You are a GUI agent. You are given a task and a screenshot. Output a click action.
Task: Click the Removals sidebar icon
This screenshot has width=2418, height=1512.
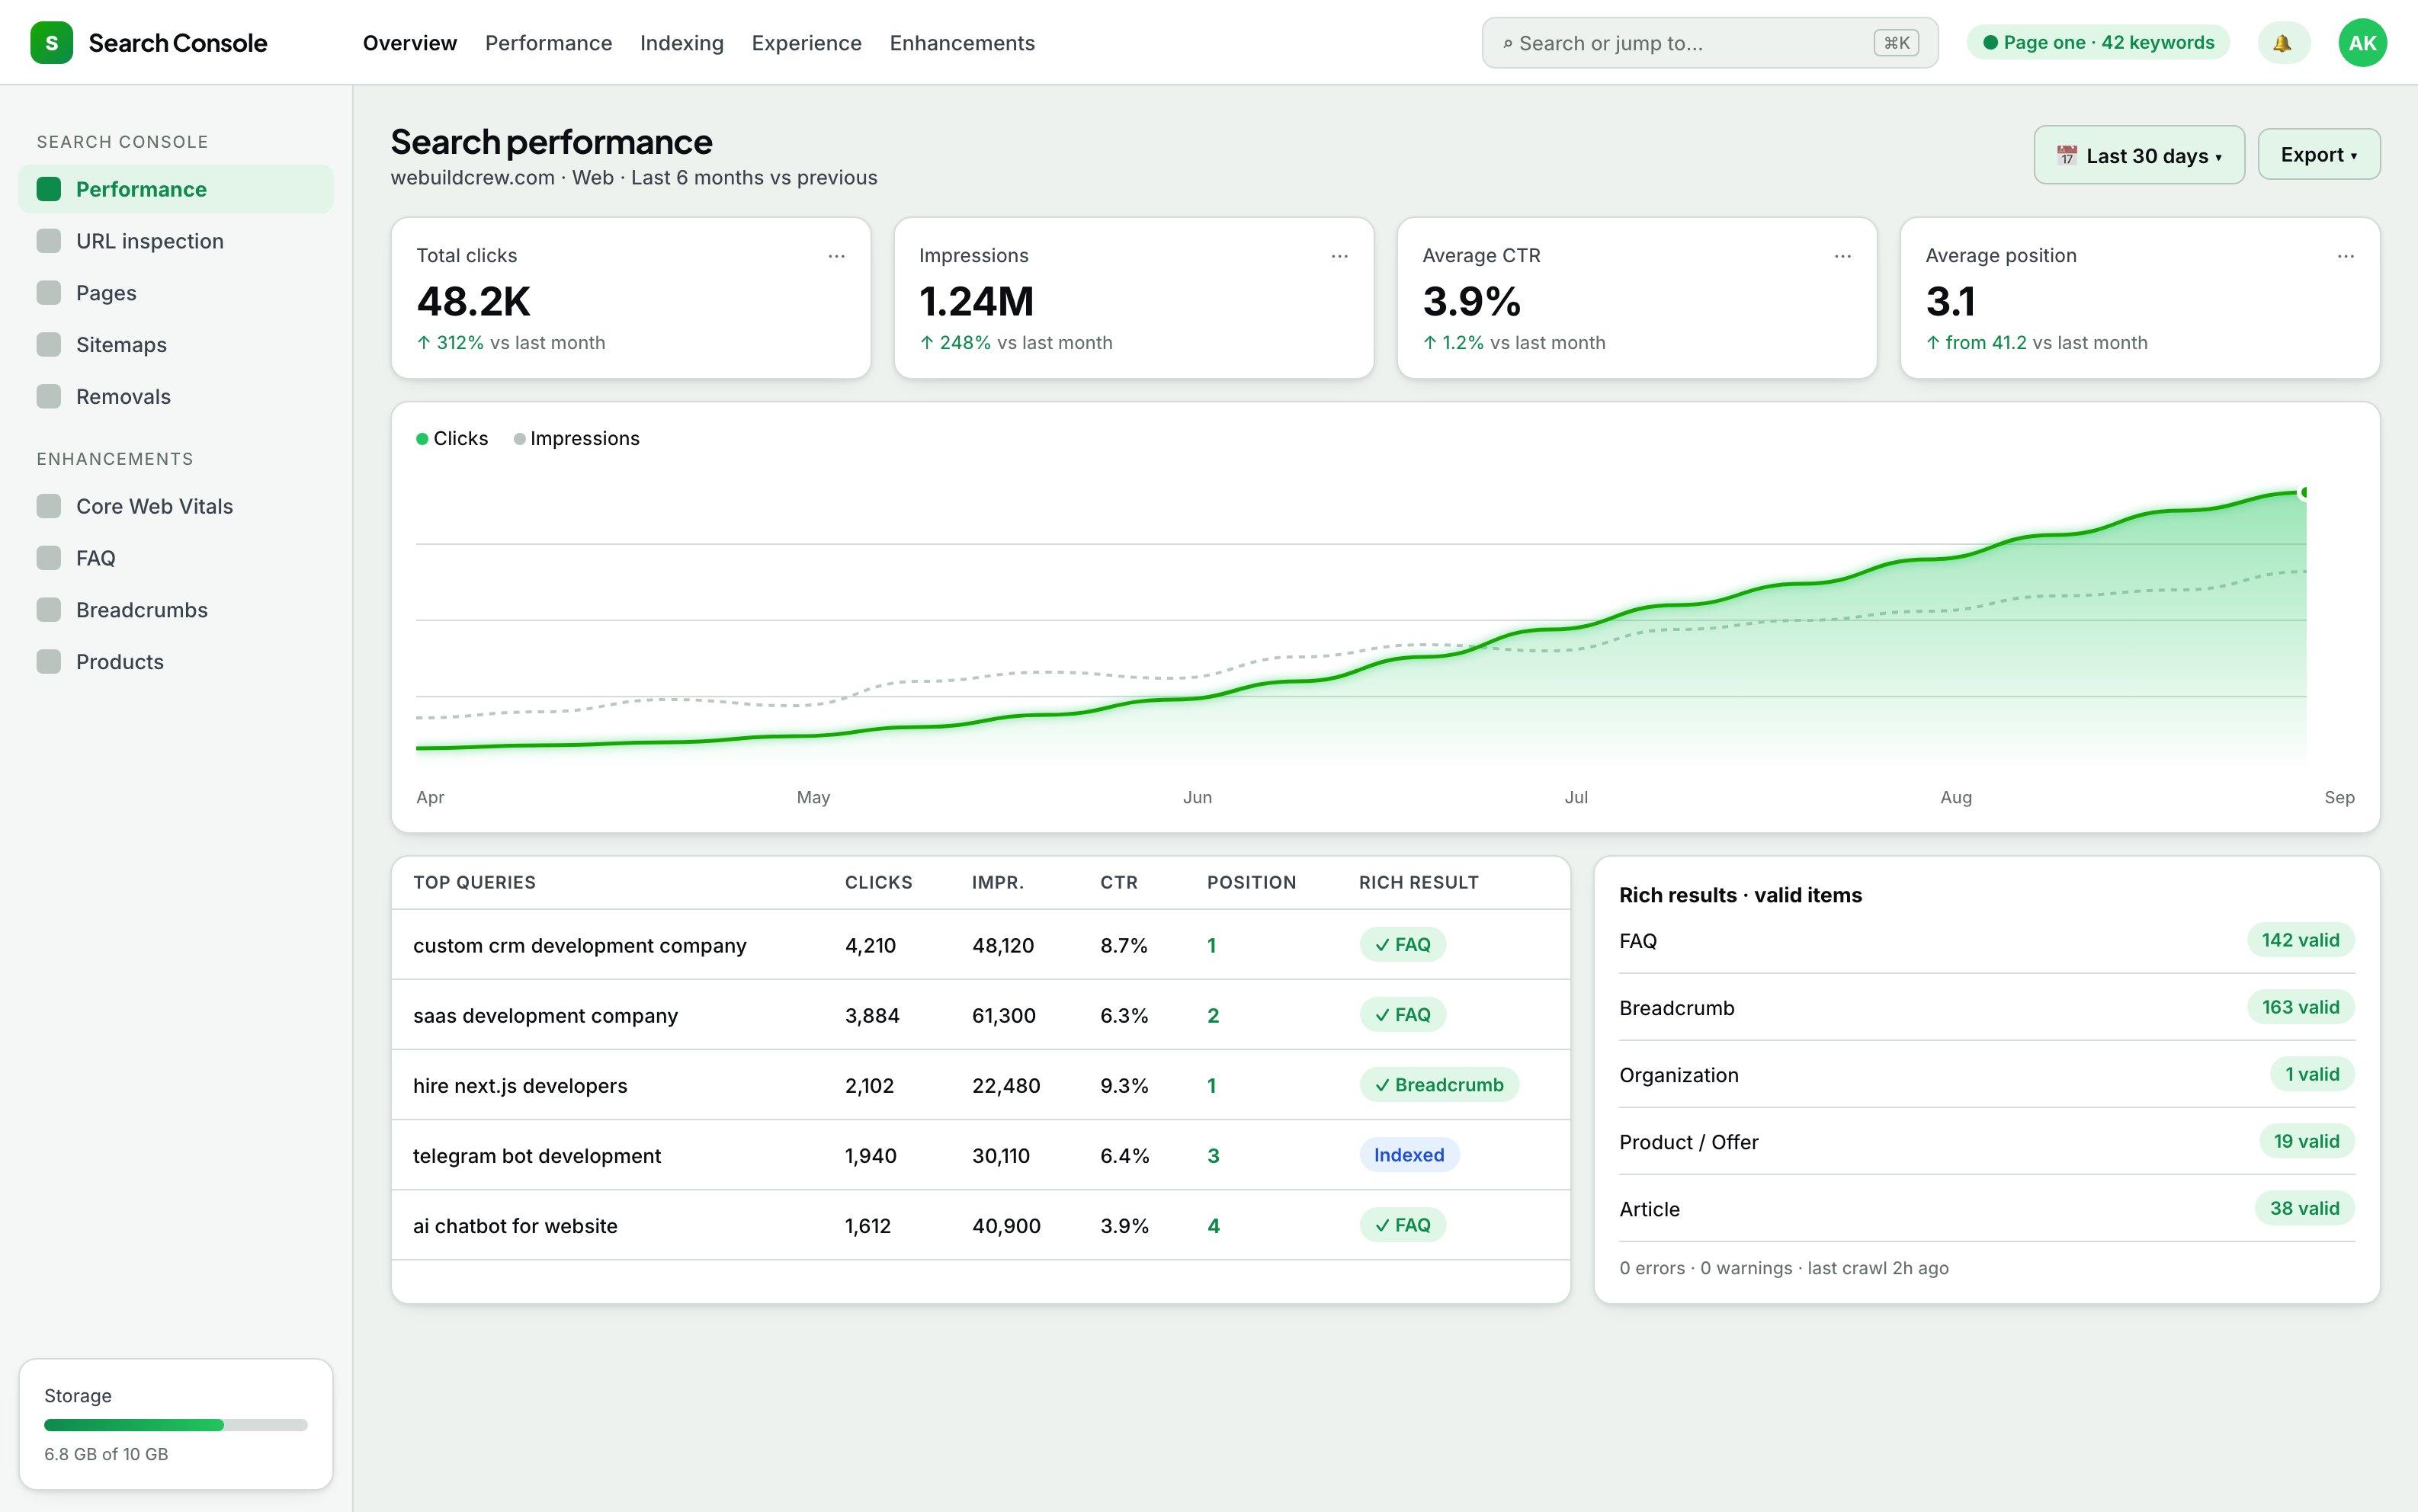(49, 396)
